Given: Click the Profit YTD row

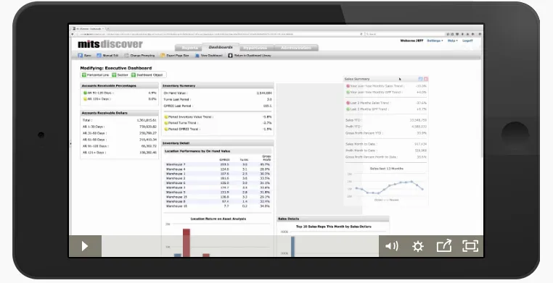Looking at the screenshot, I should point(386,127).
